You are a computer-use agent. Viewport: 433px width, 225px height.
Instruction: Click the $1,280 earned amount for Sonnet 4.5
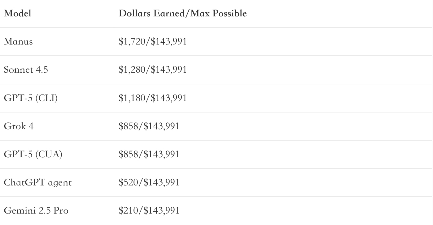pos(132,70)
